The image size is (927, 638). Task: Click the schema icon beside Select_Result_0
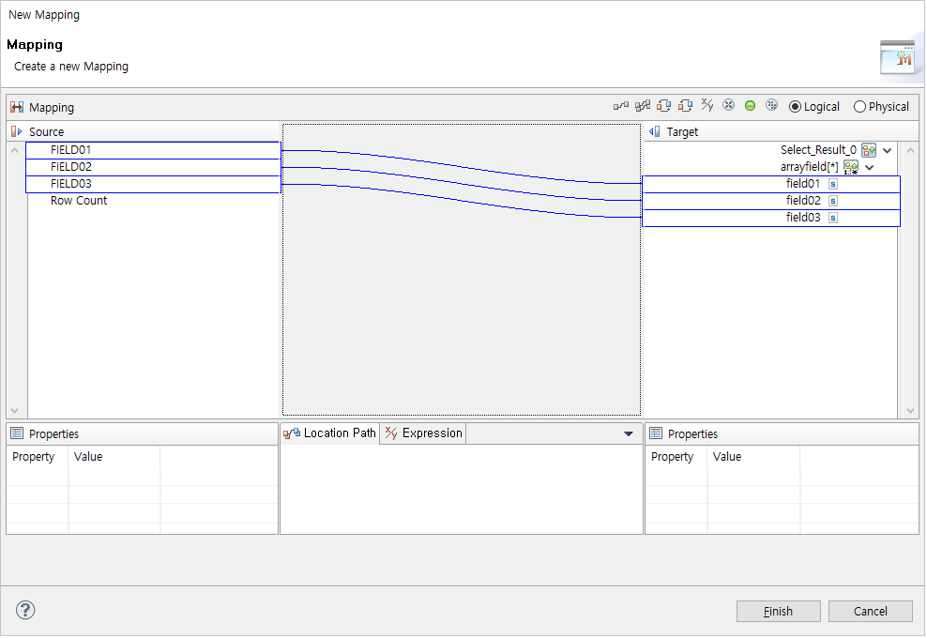pos(868,150)
